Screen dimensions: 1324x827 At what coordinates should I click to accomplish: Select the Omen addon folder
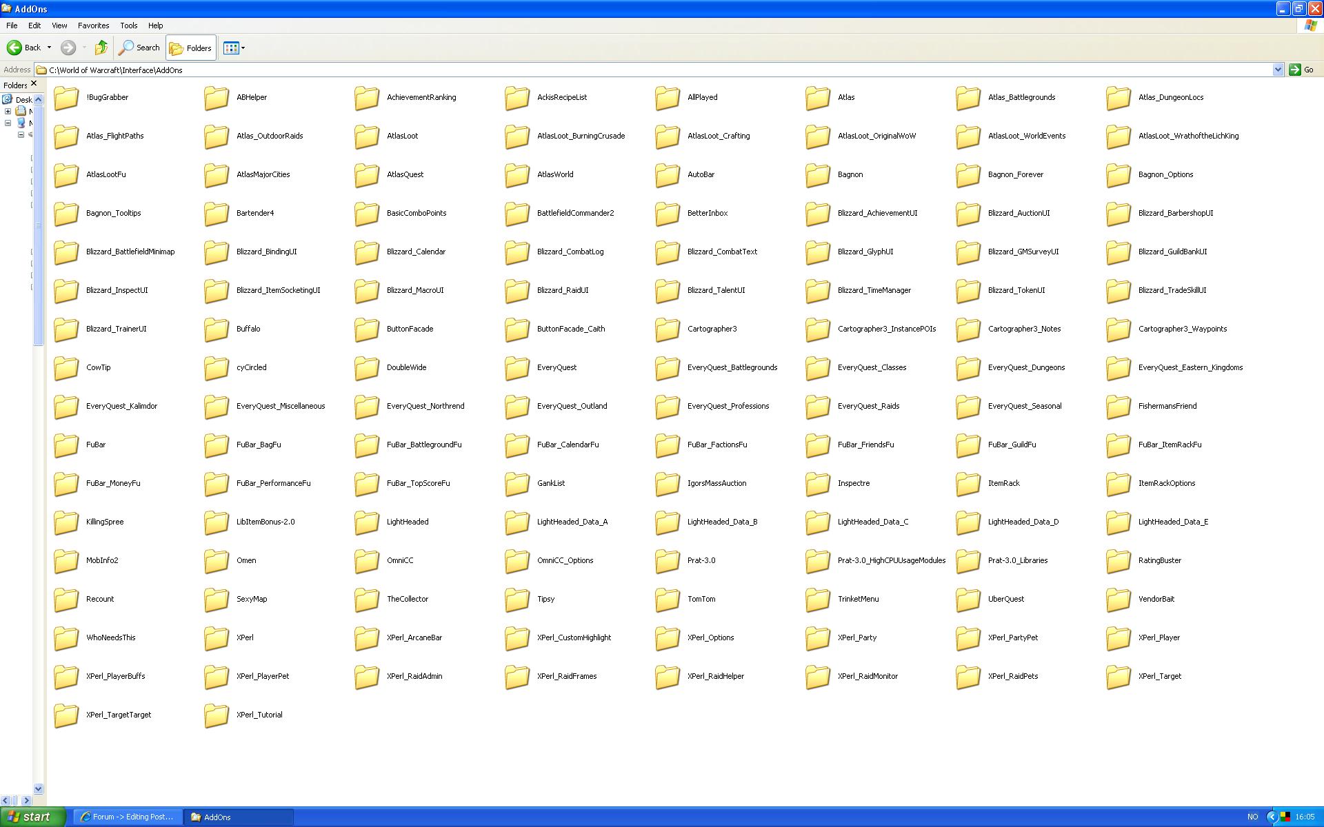(x=217, y=561)
